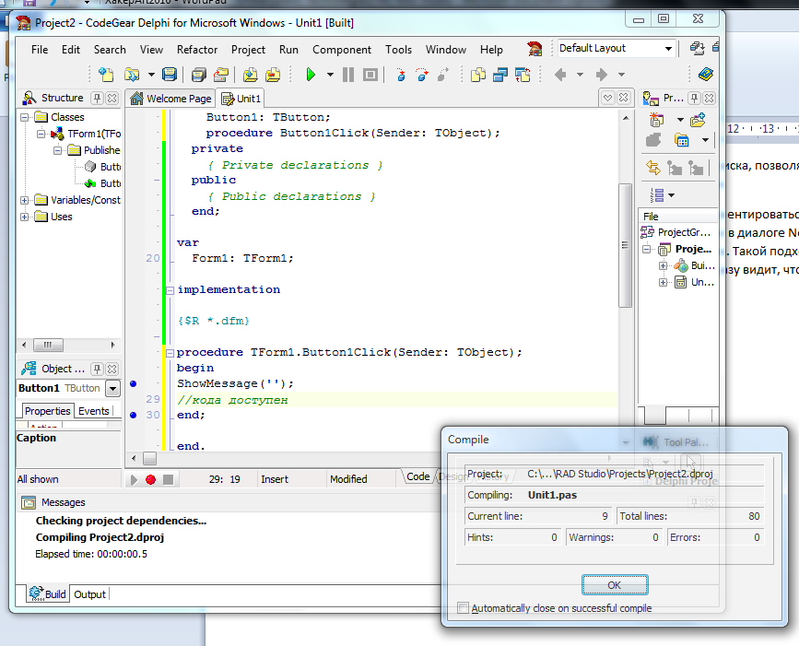Click Add File to Project icon
The height and width of the screenshot is (646, 799).
(250, 75)
